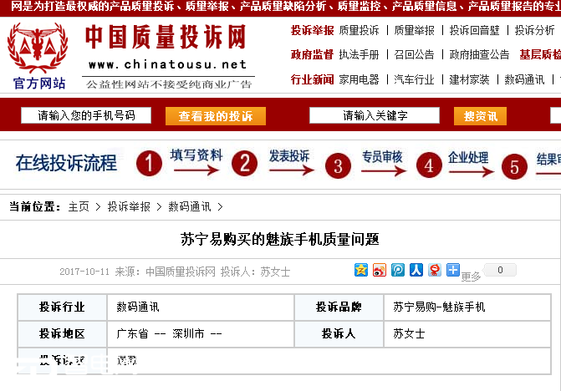The width and height of the screenshot is (561, 391).
Task: Click the article title 苏宁易购买的魅族手机质量问题
Action: tap(280, 239)
